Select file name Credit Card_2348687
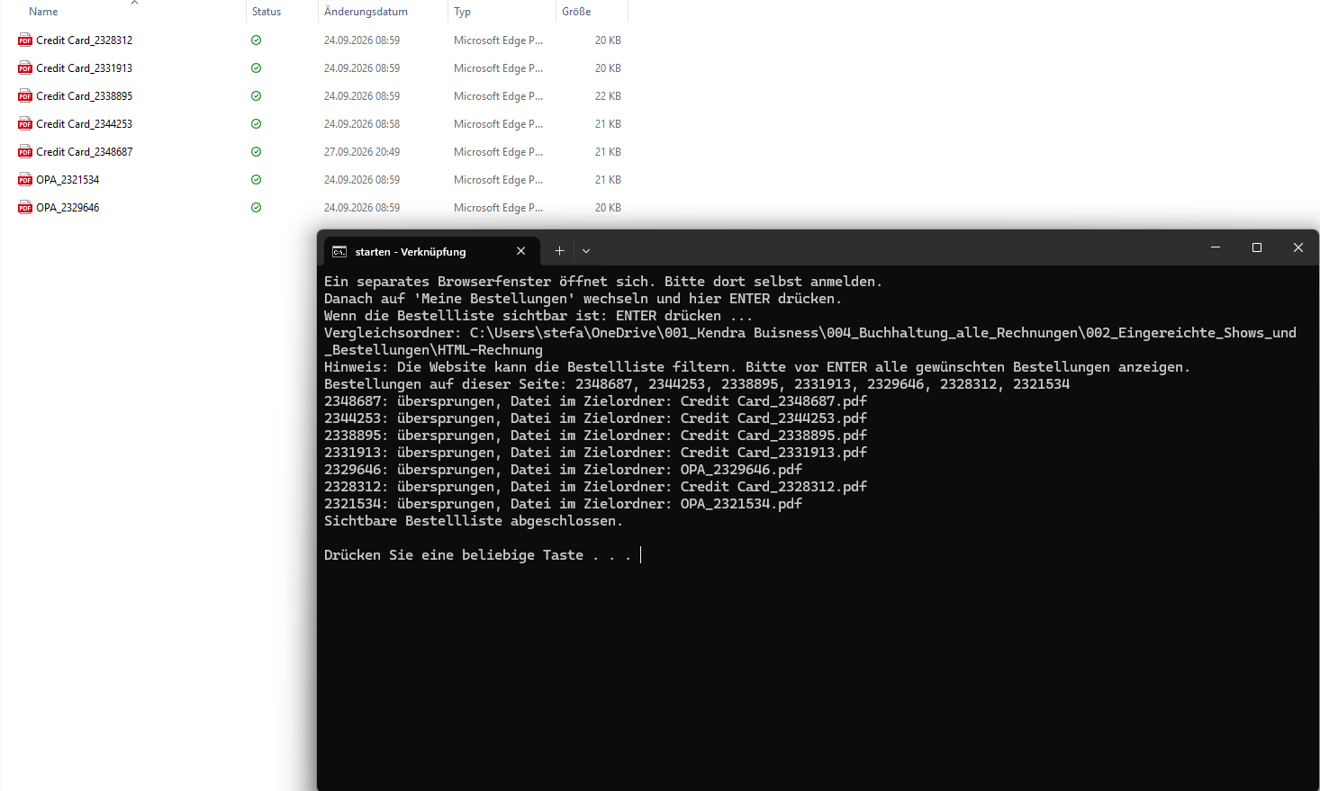Viewport: 1320px width, 791px height. point(85,152)
